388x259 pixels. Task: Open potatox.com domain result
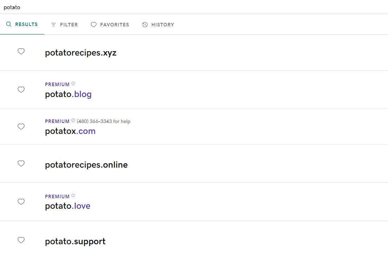pos(70,131)
